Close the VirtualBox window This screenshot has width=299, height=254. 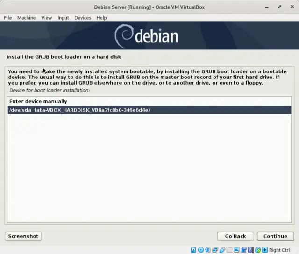click(292, 7)
